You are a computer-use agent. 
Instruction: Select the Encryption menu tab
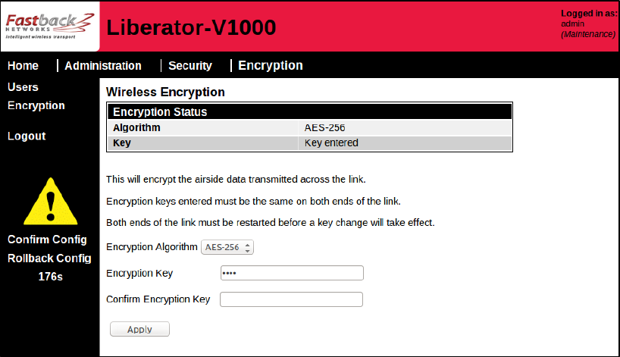pos(271,66)
